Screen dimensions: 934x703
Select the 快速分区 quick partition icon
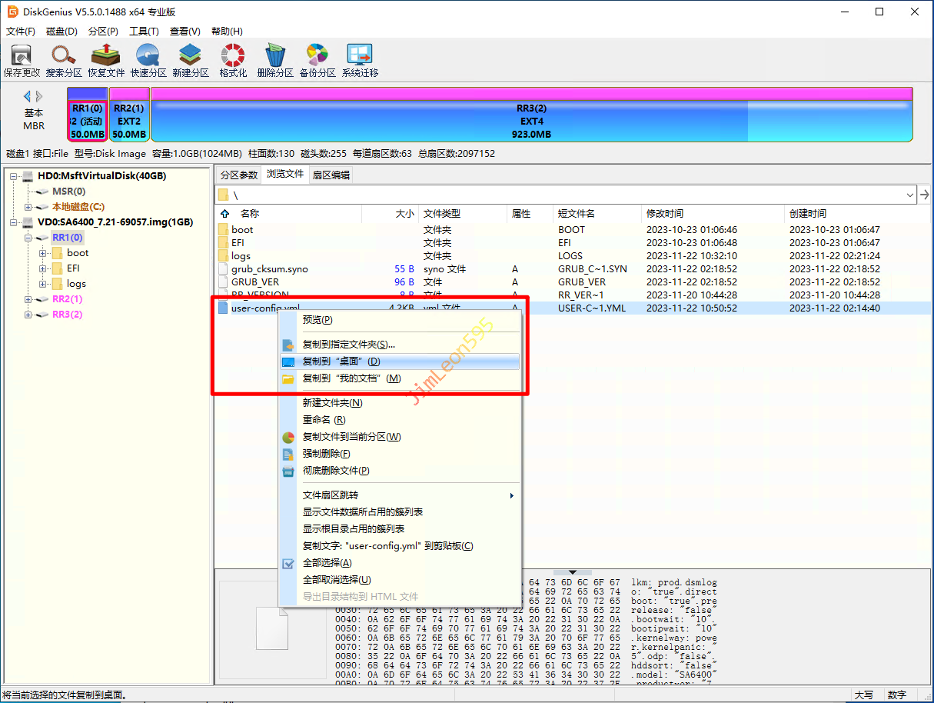click(x=148, y=60)
